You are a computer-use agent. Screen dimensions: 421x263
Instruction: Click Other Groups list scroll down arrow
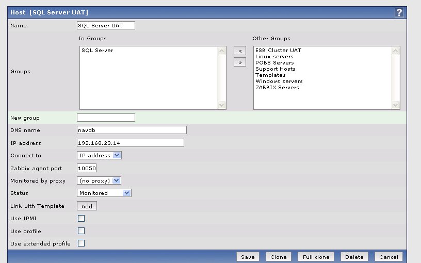tap(396, 105)
